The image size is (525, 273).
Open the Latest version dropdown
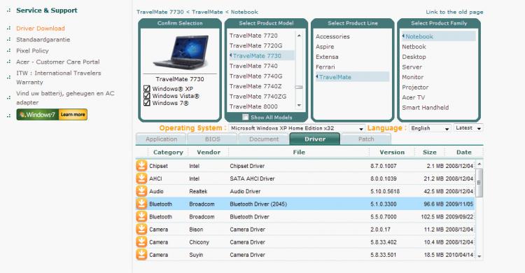[x=468, y=128]
